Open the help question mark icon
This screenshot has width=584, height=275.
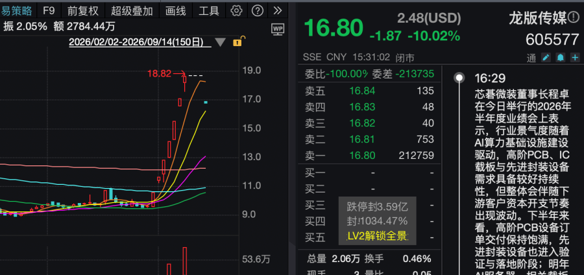pyautogui.click(x=258, y=11)
